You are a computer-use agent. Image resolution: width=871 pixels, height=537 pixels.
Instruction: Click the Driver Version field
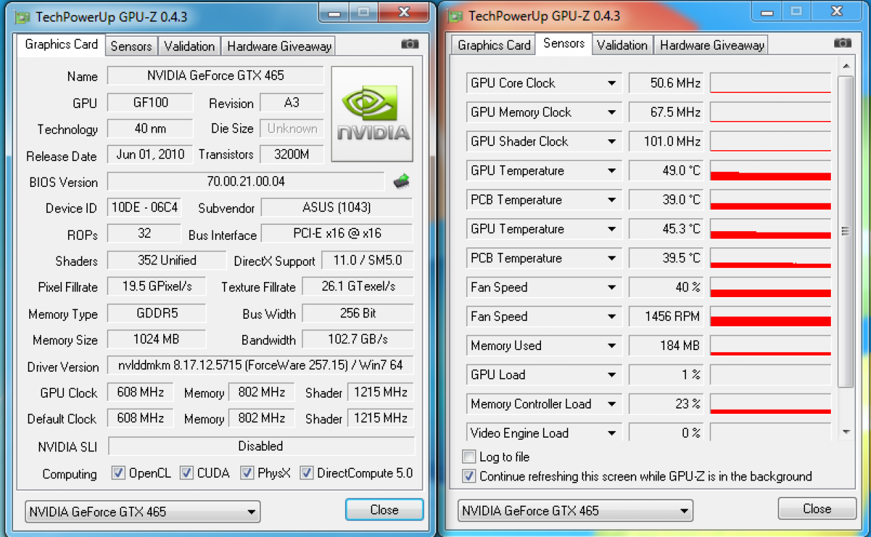(261, 366)
